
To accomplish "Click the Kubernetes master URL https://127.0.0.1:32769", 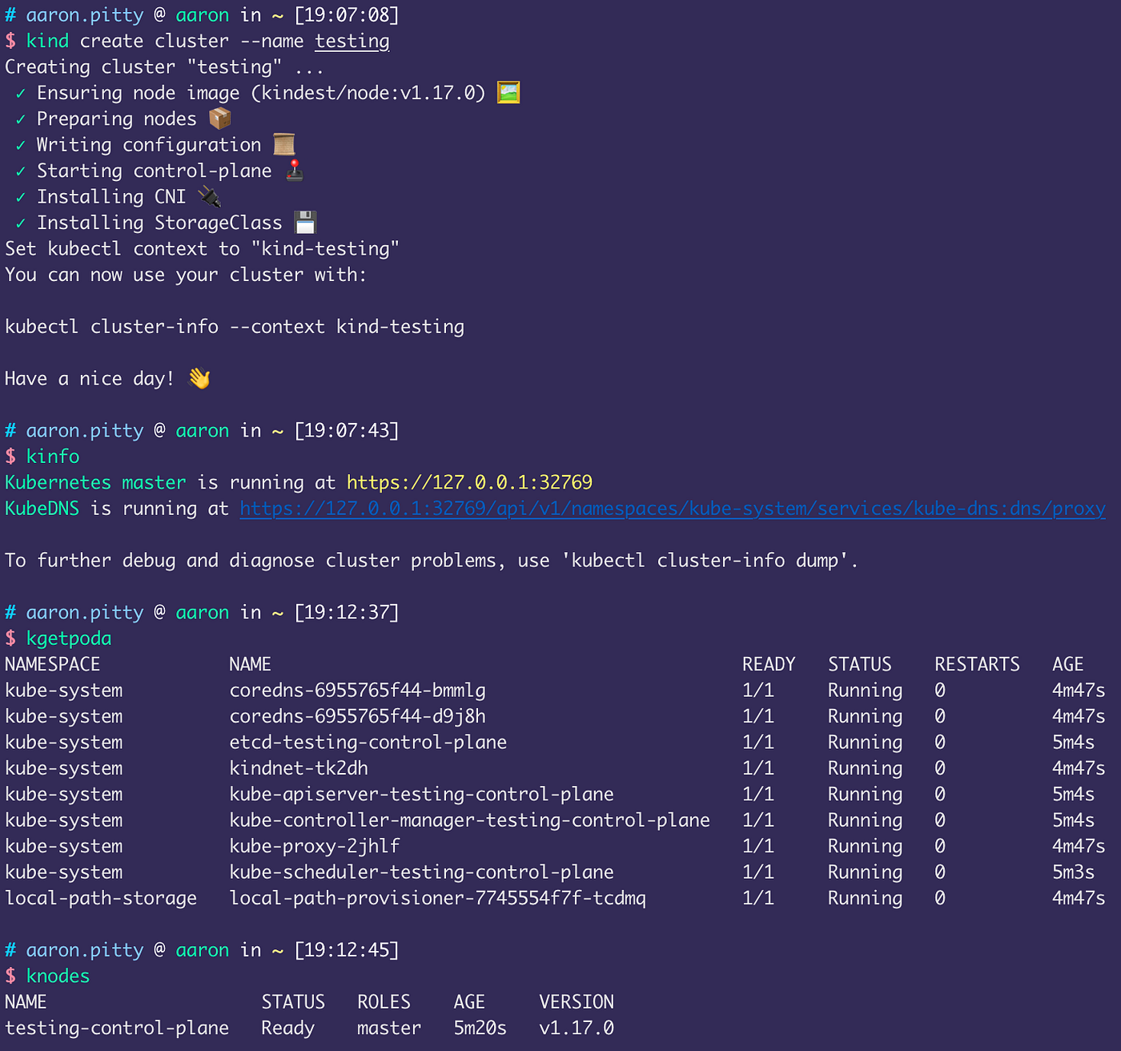I will click(469, 482).
